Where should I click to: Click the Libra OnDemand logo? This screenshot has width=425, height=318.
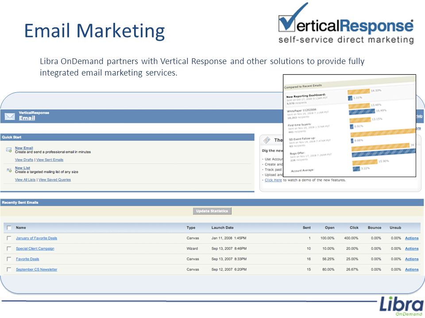[x=402, y=306]
